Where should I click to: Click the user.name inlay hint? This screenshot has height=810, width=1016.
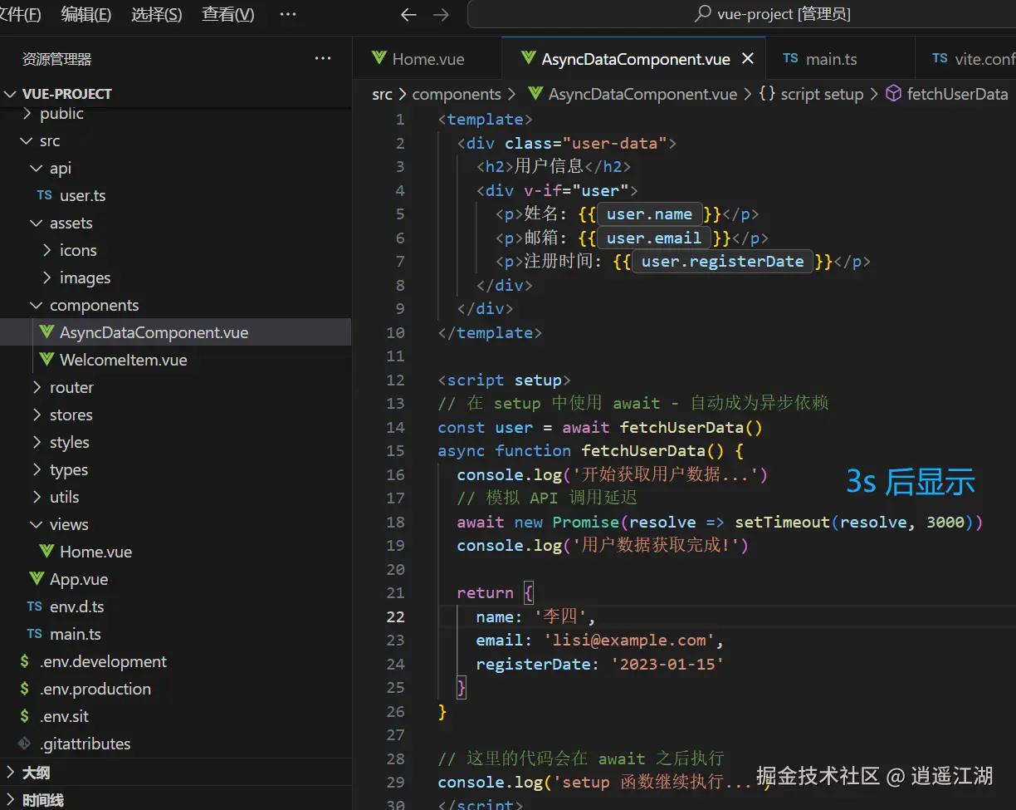point(649,214)
